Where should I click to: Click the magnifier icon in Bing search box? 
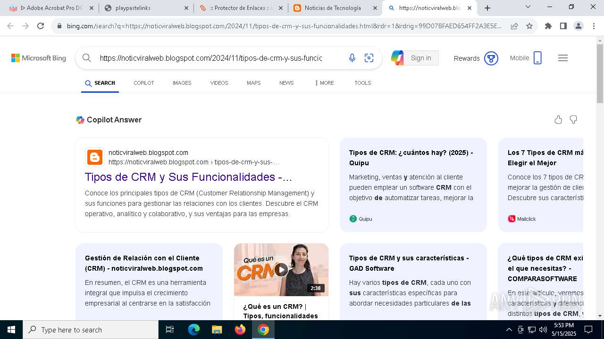[87, 58]
